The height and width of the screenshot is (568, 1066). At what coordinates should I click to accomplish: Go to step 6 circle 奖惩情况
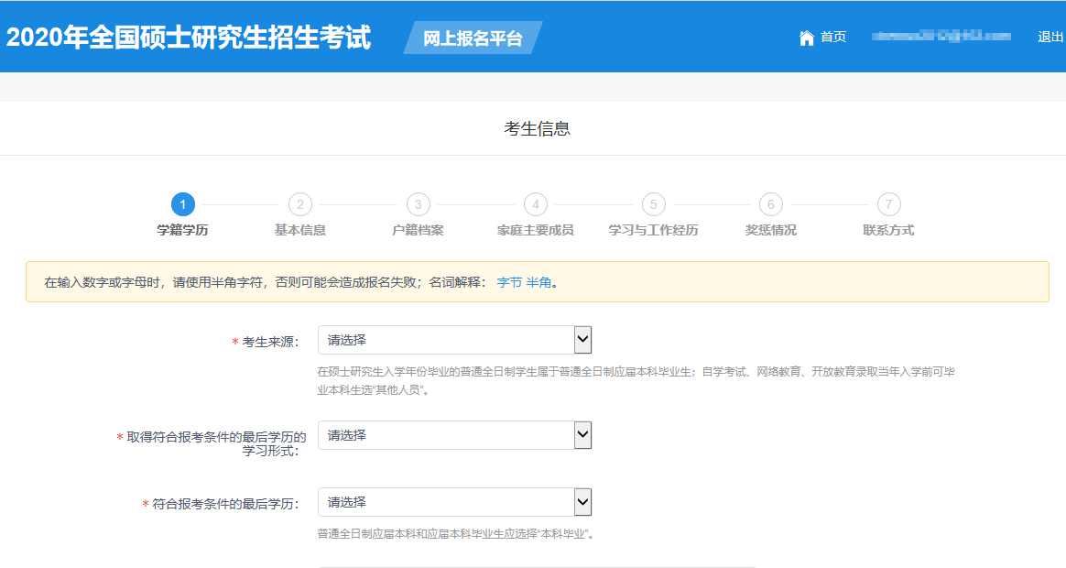[771, 204]
